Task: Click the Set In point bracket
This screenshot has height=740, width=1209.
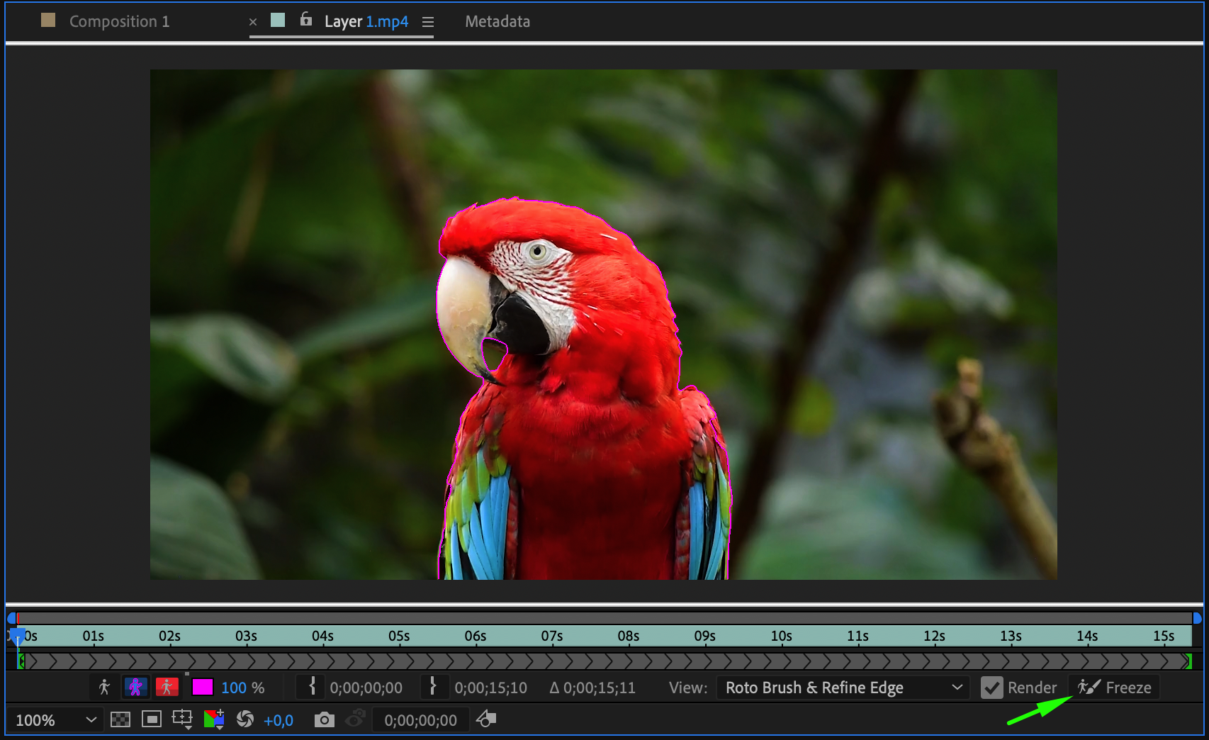Action: (x=312, y=687)
